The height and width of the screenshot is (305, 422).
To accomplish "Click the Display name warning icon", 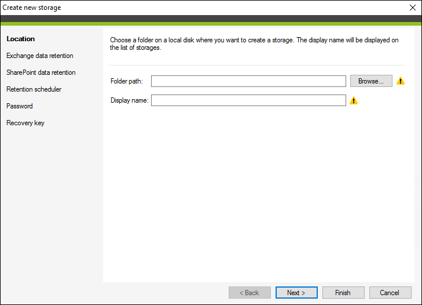I will coord(354,100).
